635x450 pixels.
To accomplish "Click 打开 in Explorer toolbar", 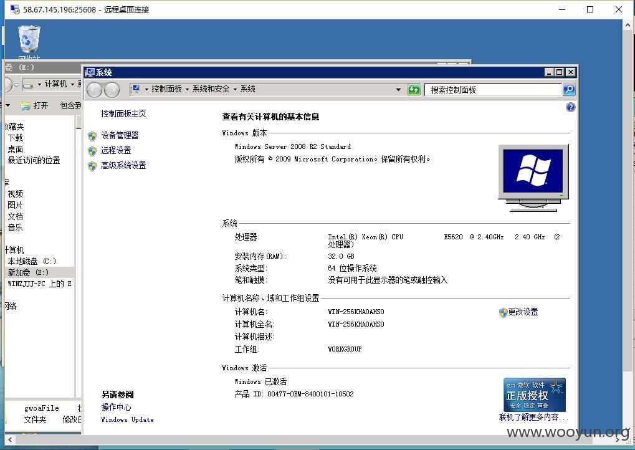I will [41, 106].
